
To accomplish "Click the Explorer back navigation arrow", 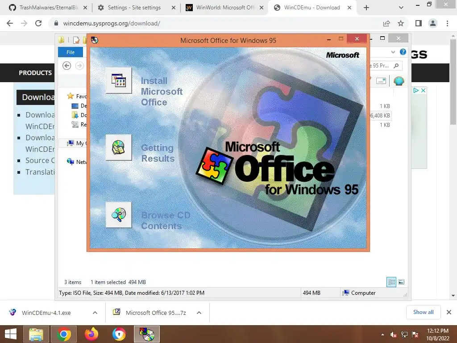I will [67, 66].
